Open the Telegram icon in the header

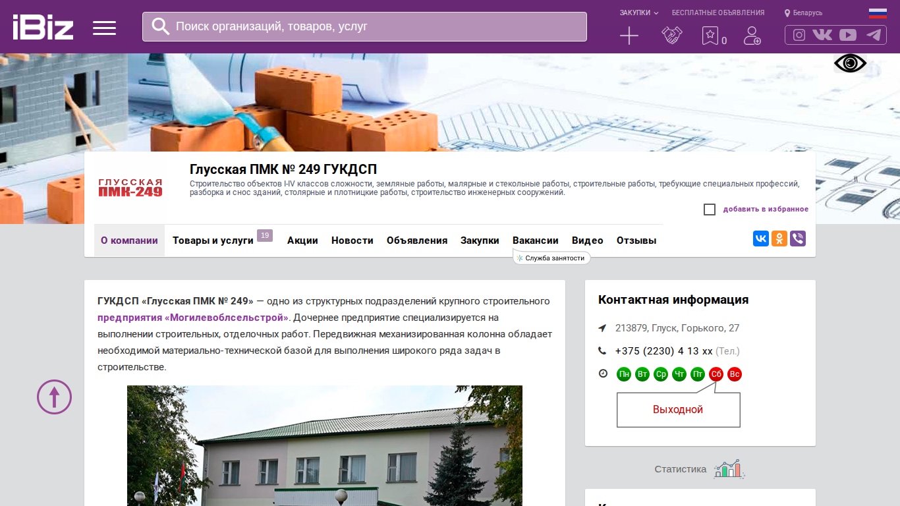(874, 35)
